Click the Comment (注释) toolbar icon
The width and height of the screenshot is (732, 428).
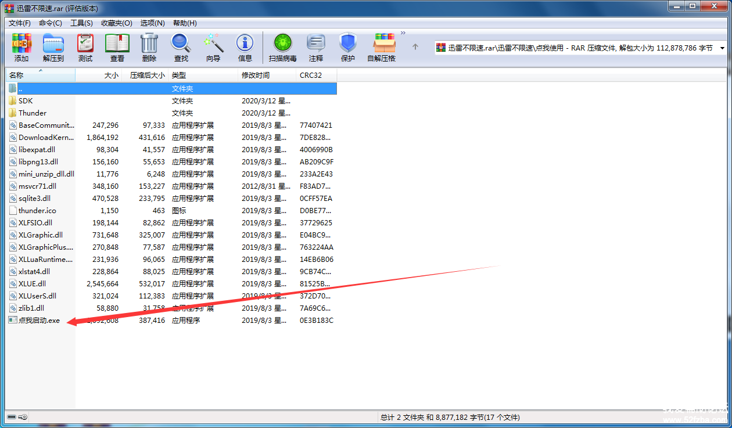(316, 48)
